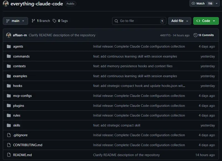222x161 pixels.
Task: Open the green Code dropdown
Action: 206,21
